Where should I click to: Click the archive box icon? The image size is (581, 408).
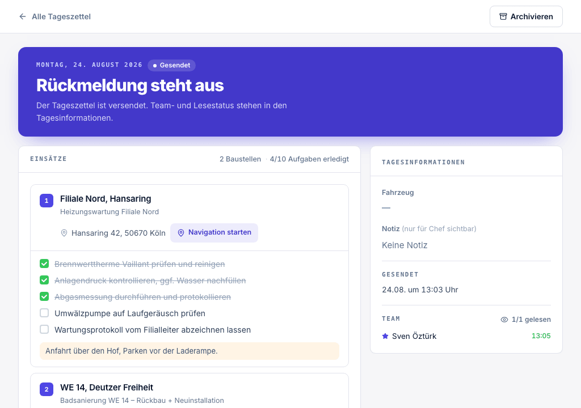[x=503, y=16]
